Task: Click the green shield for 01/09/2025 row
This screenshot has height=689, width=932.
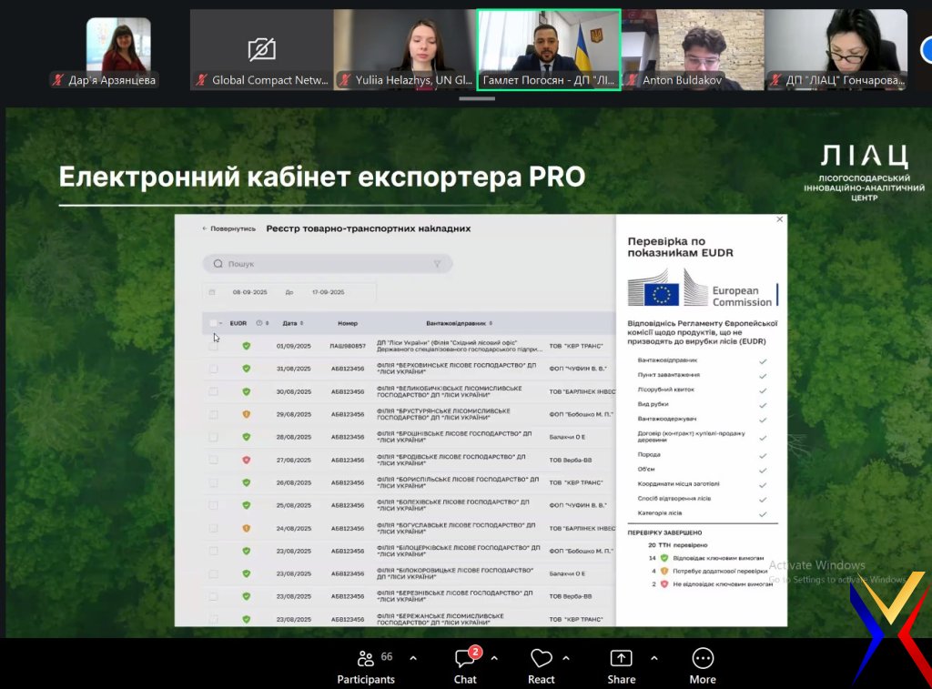Action: [246, 346]
